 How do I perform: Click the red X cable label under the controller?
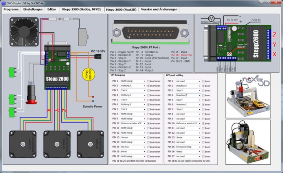[x=49, y=110]
